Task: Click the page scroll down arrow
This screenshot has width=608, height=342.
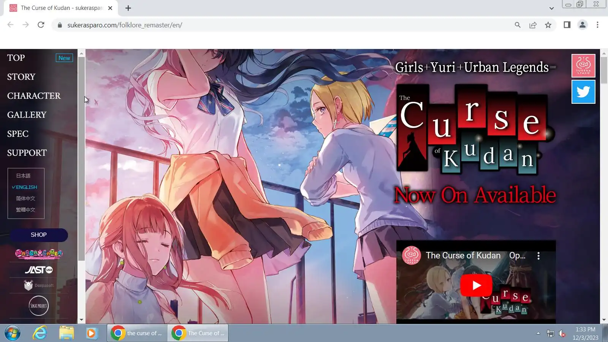Action: point(604,320)
